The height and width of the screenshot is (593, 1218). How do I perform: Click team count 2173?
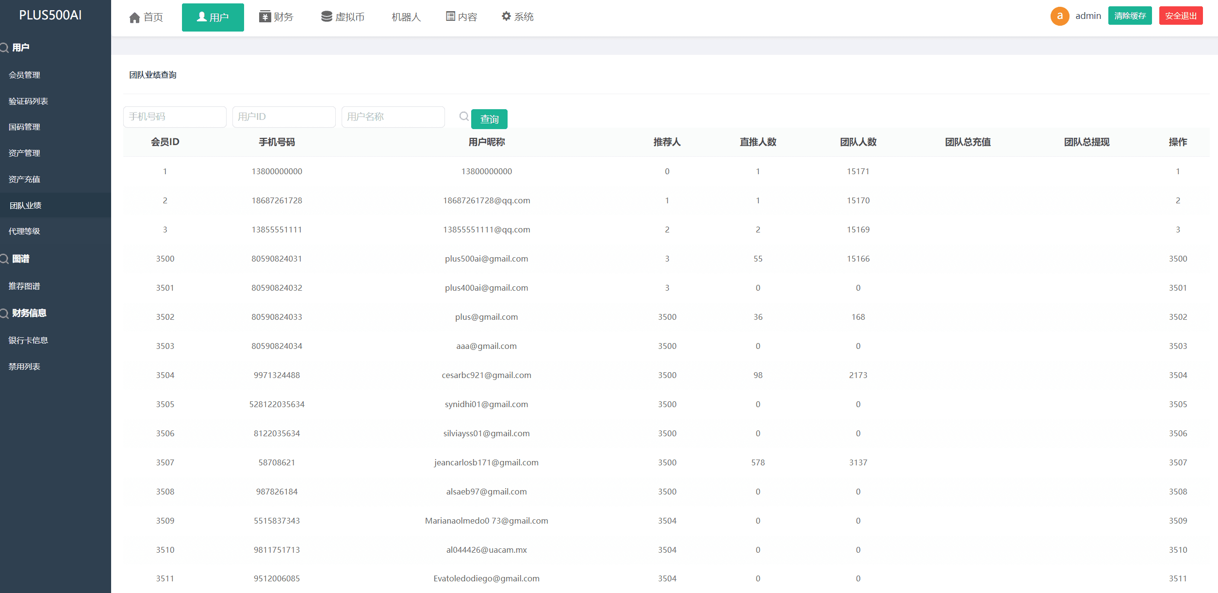pos(858,375)
